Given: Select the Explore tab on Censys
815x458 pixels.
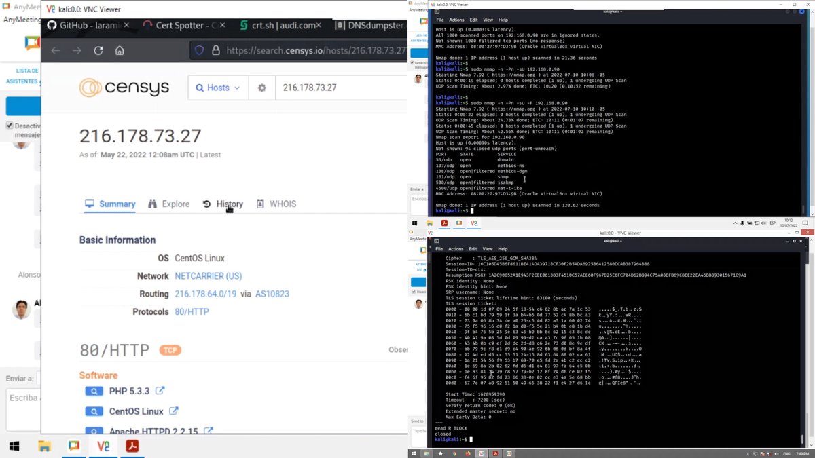Looking at the screenshot, I should pyautogui.click(x=169, y=204).
